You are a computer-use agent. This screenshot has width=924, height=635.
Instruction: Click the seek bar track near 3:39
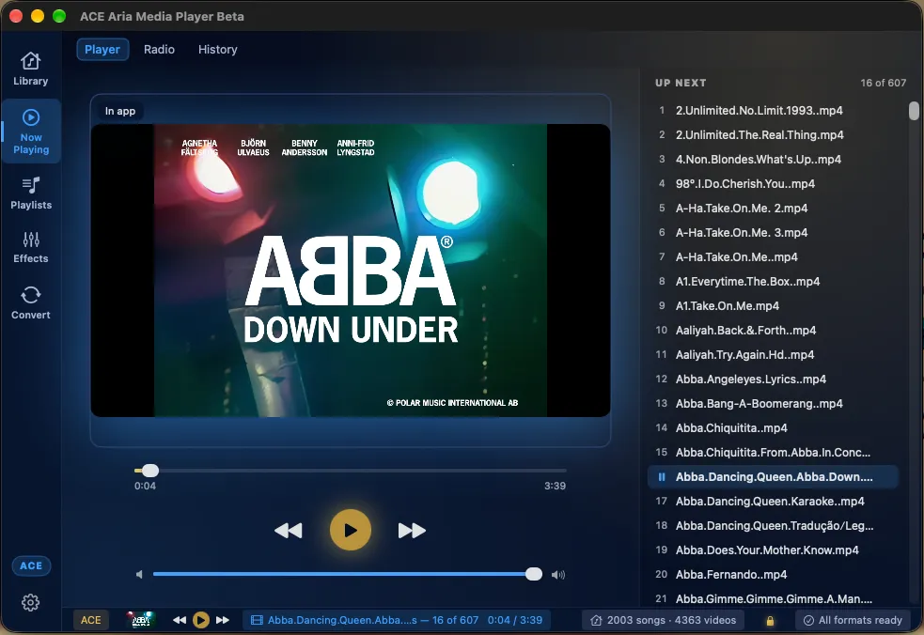pyautogui.click(x=554, y=470)
